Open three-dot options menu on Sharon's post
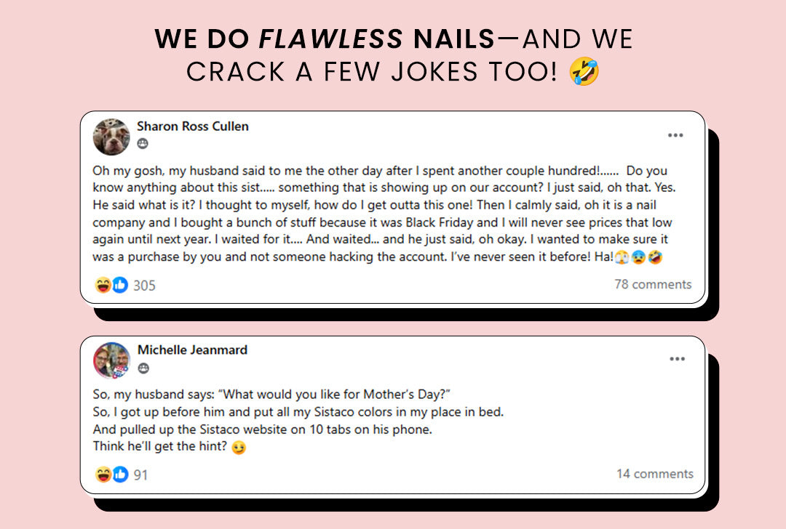The image size is (786, 529). coord(675,135)
